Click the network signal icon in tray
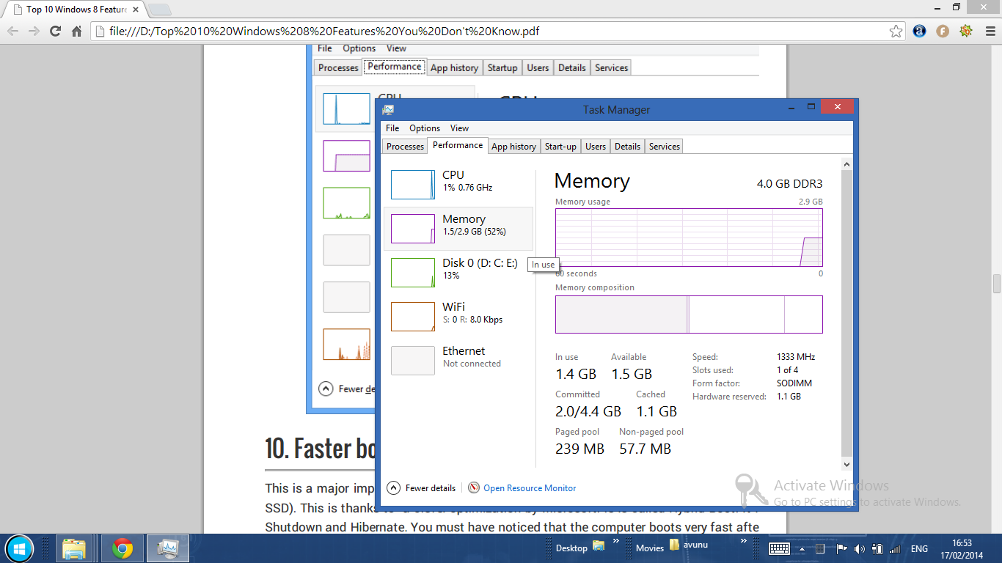This screenshot has height=563, width=1002. pos(894,548)
